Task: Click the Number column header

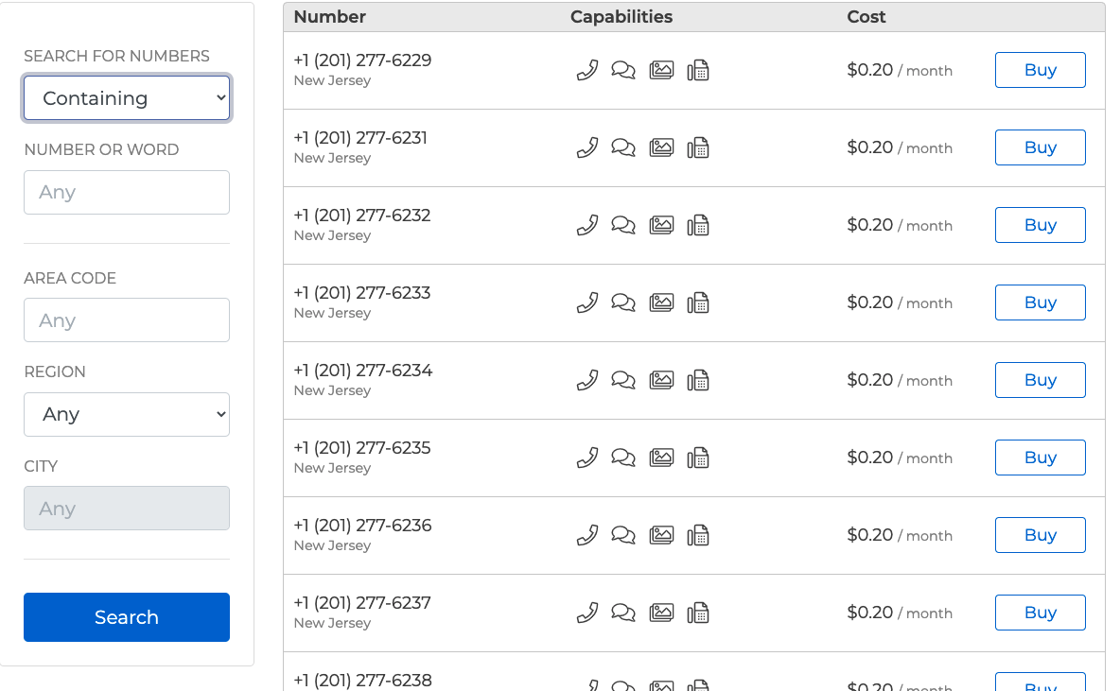Action: point(329,16)
